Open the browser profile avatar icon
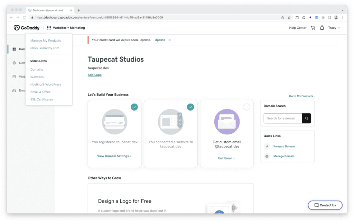Image resolution: width=354 pixels, height=222 pixels. pos(336,17)
